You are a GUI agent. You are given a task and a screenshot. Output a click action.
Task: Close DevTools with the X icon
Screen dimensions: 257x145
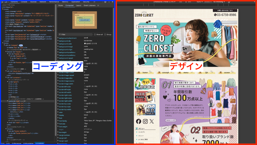(113, 2)
